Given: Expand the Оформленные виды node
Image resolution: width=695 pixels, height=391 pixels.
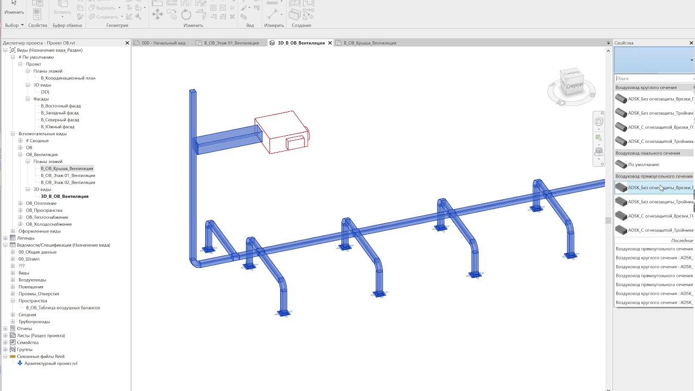Looking at the screenshot, I should coord(13,231).
